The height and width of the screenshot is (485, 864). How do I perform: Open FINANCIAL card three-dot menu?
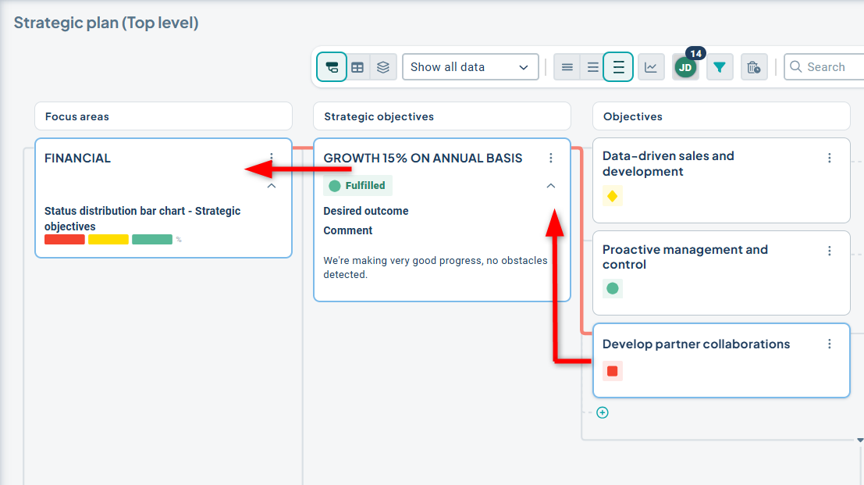(272, 158)
